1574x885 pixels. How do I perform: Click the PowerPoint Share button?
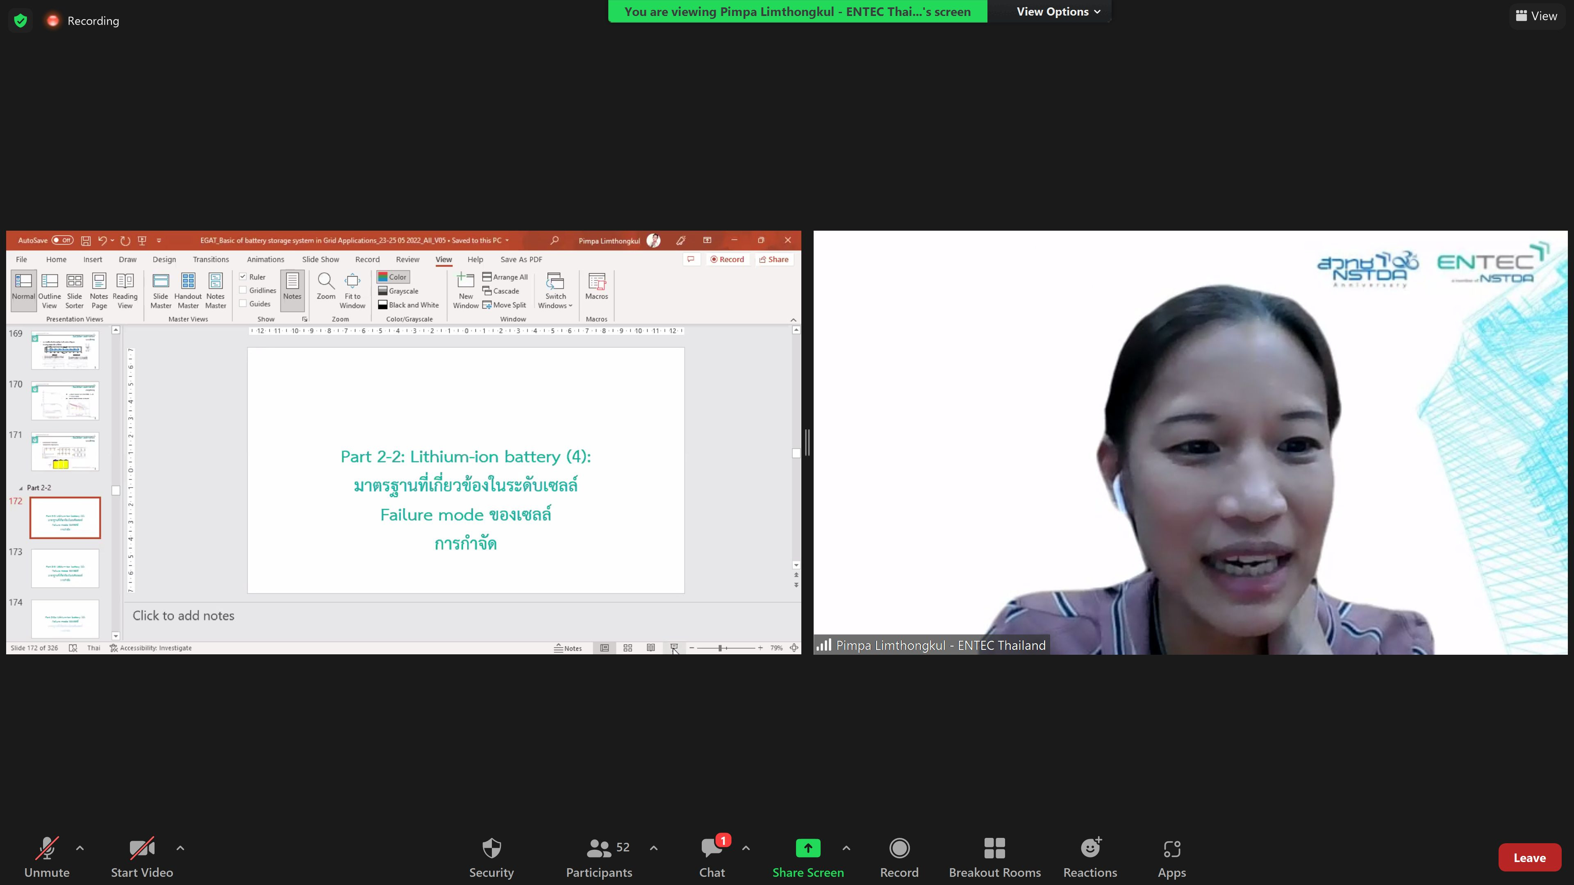[x=774, y=260]
